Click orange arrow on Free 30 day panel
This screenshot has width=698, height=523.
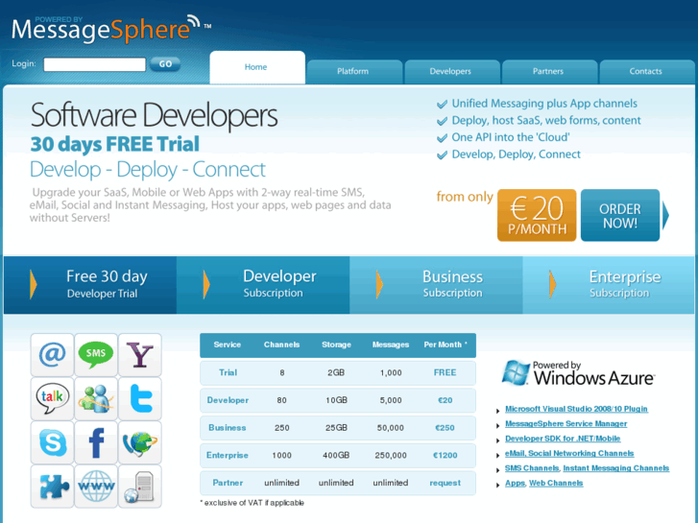[x=34, y=284]
